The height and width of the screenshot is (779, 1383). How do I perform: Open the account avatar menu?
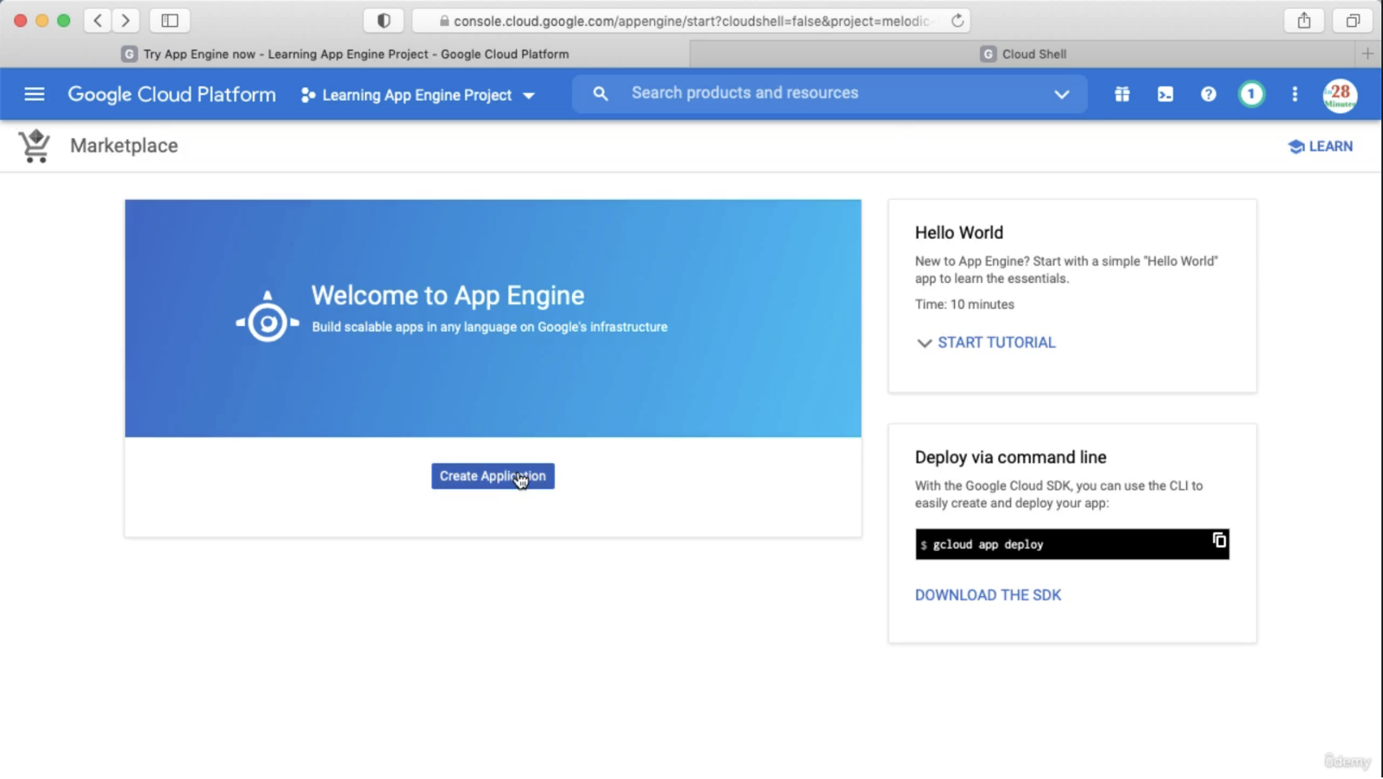point(1339,95)
